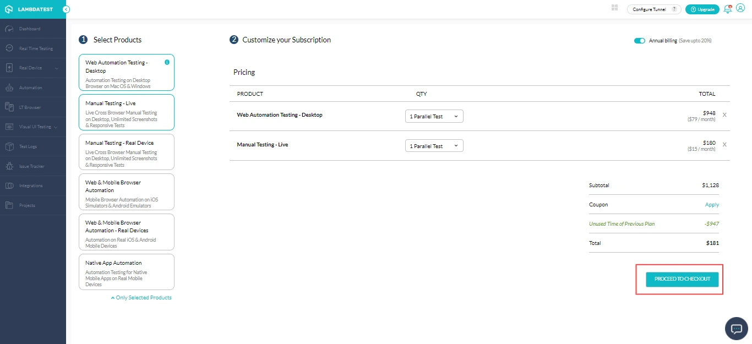Click info icon on Web Automation card
Viewport: 752px width, 344px height.
click(x=167, y=62)
